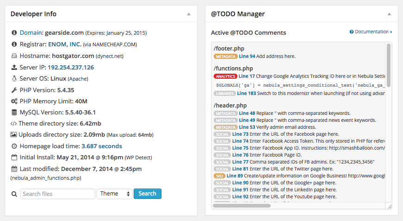Click the vertical scrollbar of TODO comments

pyautogui.click(x=388, y=65)
